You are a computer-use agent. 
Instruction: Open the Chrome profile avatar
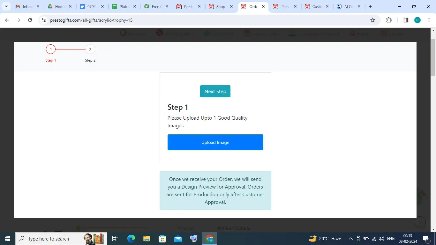(417, 20)
